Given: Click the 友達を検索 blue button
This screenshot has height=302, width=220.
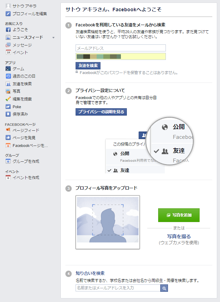Looking at the screenshot, I should click(x=88, y=66).
